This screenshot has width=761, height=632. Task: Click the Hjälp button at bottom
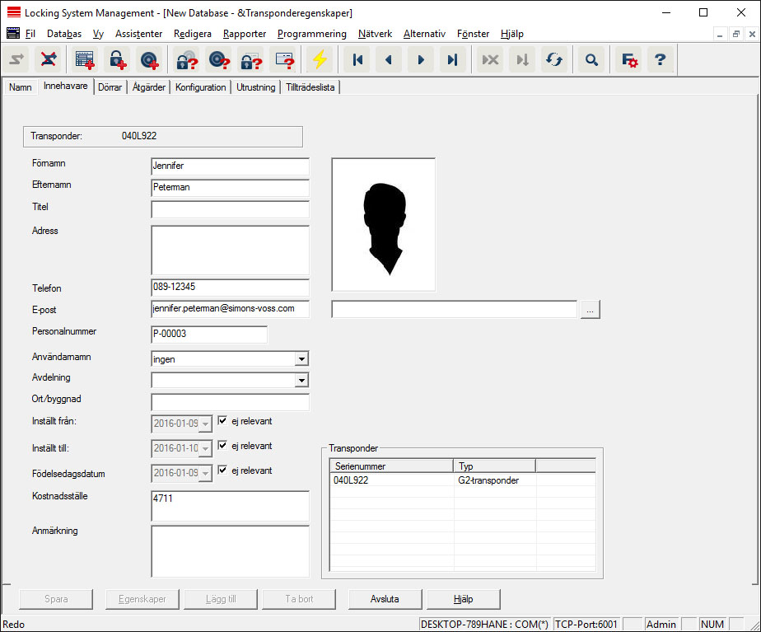click(462, 599)
